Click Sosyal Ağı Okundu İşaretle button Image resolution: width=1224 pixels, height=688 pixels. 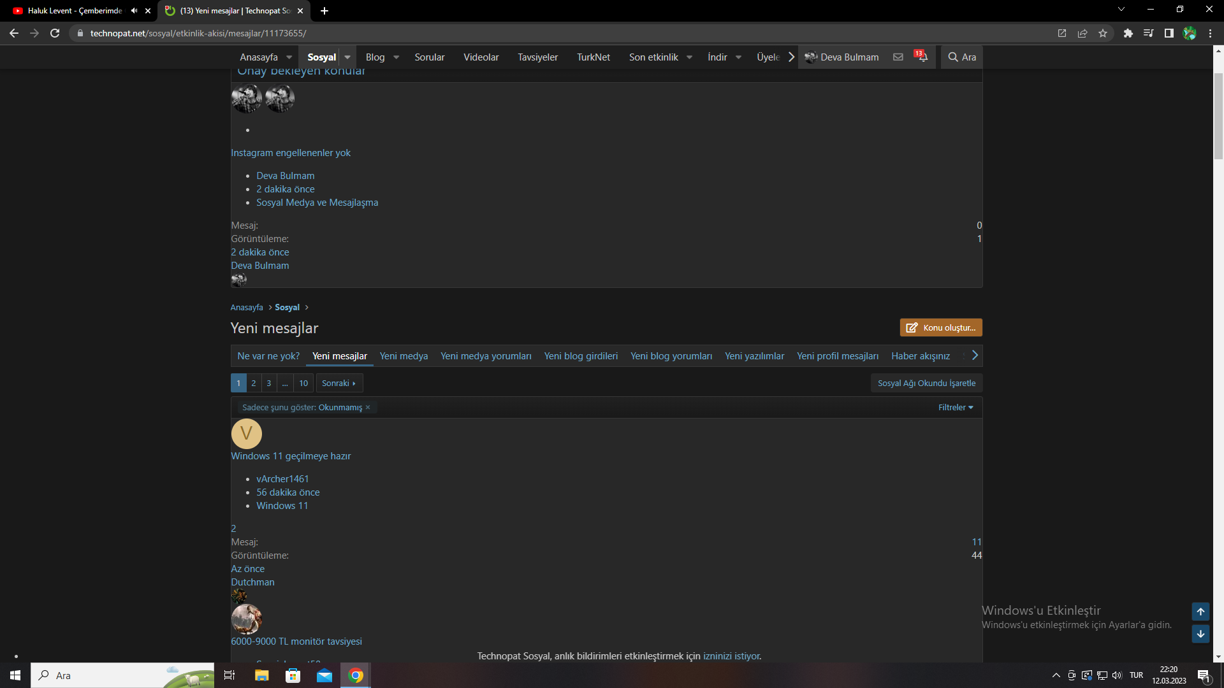point(926,383)
